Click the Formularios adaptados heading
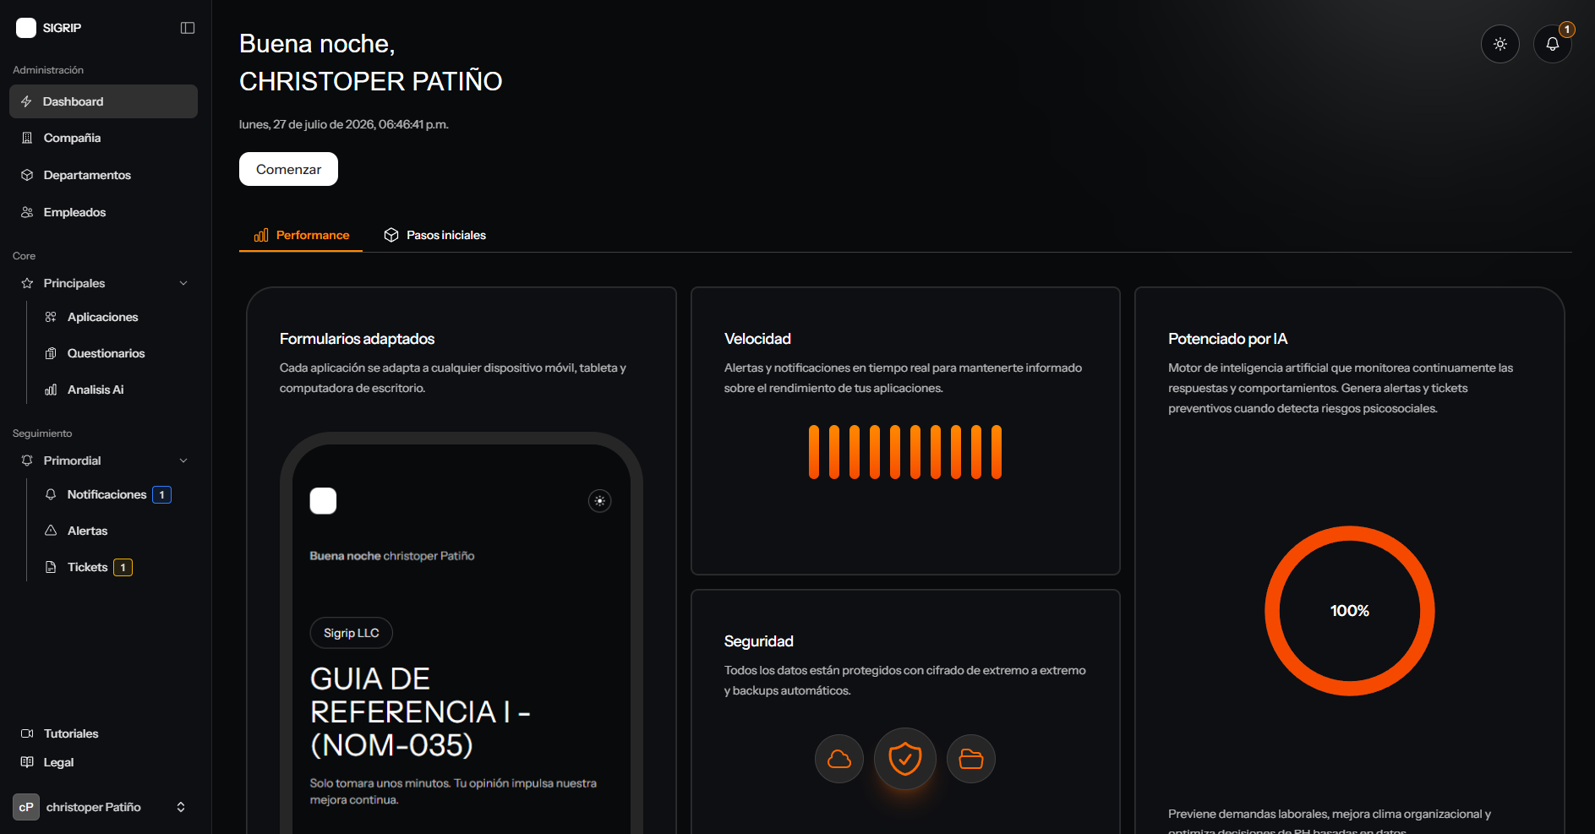Viewport: 1595px width, 834px height. [357, 339]
